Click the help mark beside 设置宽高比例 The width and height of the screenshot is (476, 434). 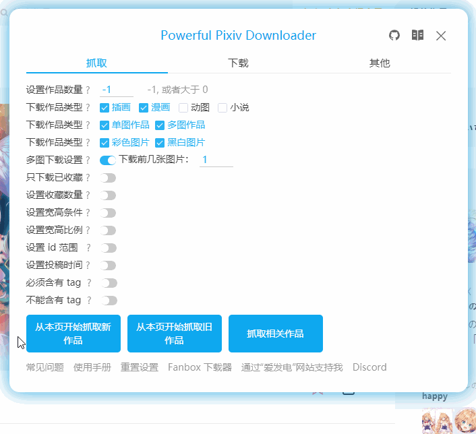88,230
